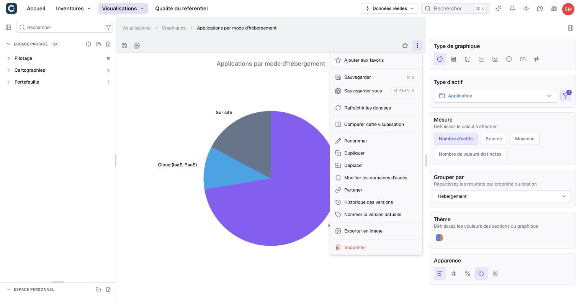Choose Exporter en image from menu
The image size is (579, 304).
coord(376,231)
